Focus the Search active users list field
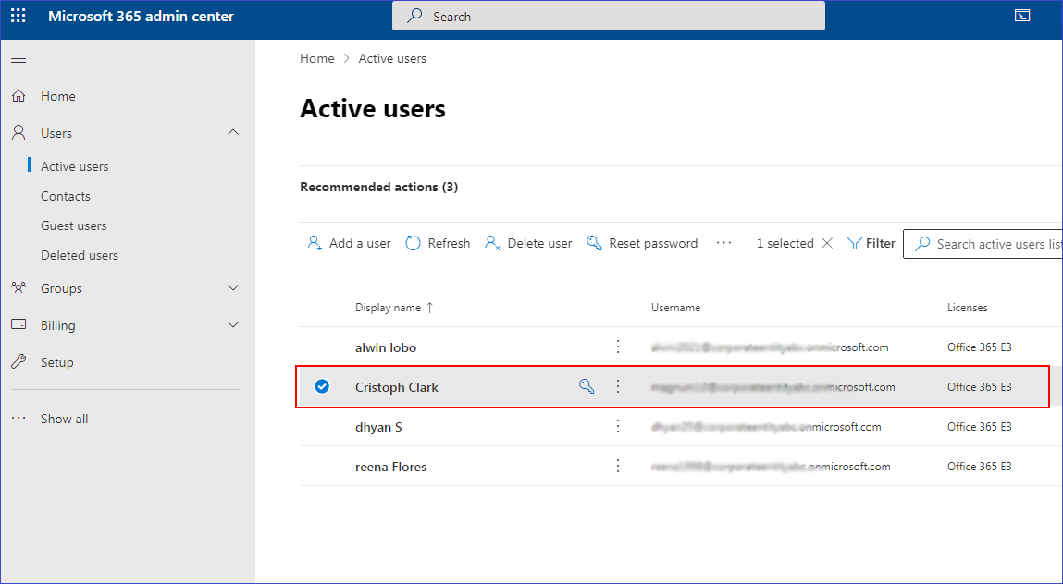 995,244
